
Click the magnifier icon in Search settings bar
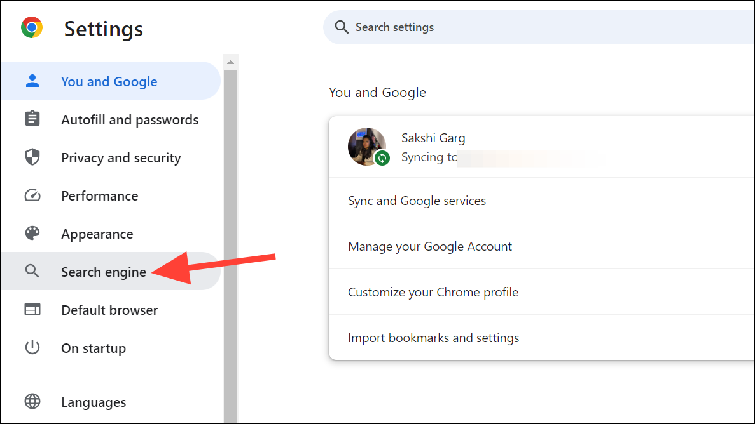point(342,27)
